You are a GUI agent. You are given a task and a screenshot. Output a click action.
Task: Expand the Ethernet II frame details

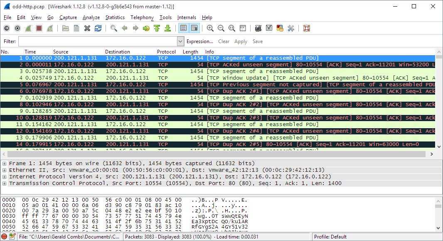(x=4, y=170)
